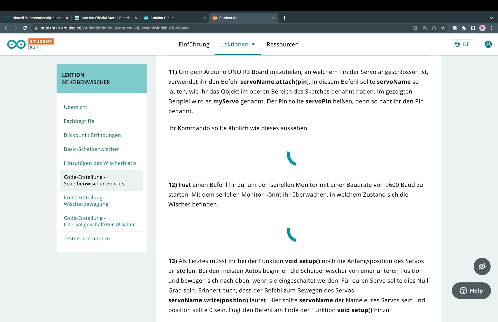Open the user profile icon
Screen dimensions: 498x322
(488, 44)
